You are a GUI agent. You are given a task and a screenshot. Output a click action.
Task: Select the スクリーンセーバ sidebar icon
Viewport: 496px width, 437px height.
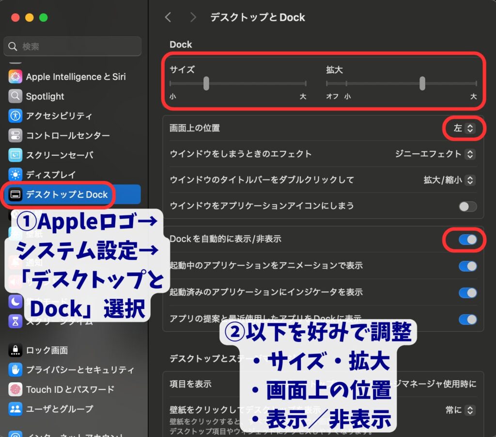(15, 155)
